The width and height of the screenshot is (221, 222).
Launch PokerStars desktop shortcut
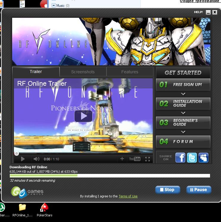[x=44, y=210]
